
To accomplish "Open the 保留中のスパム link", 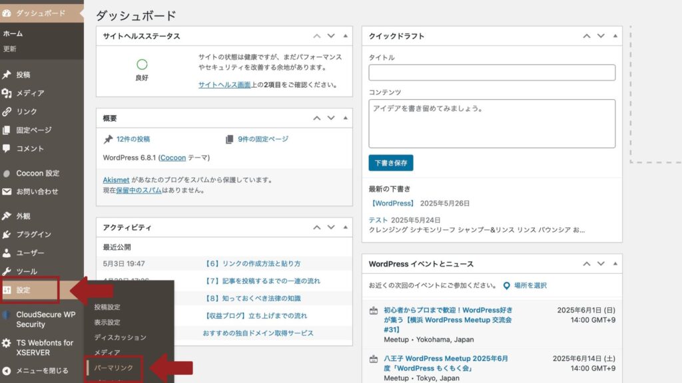I will [139, 190].
